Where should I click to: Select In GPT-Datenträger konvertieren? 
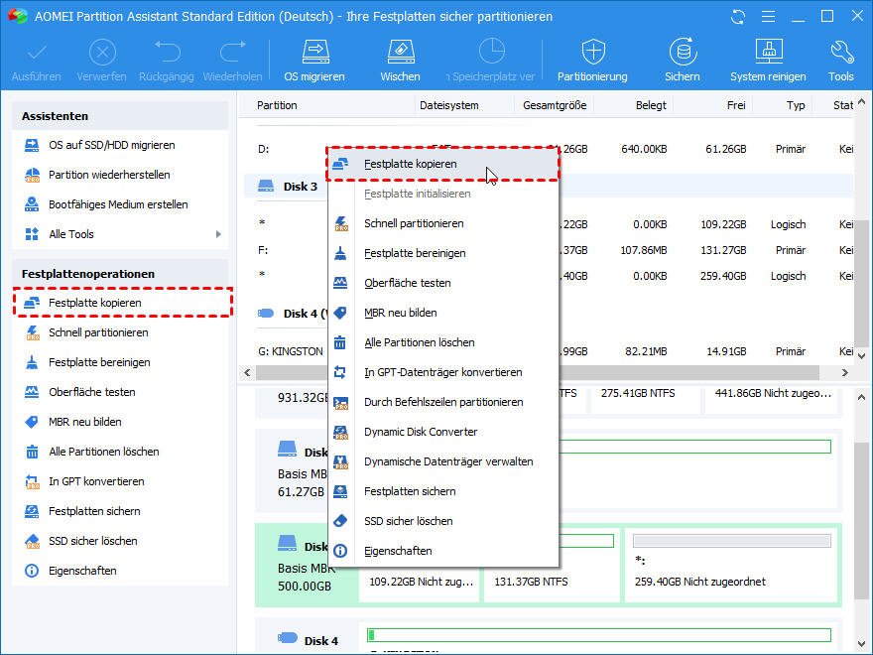442,372
